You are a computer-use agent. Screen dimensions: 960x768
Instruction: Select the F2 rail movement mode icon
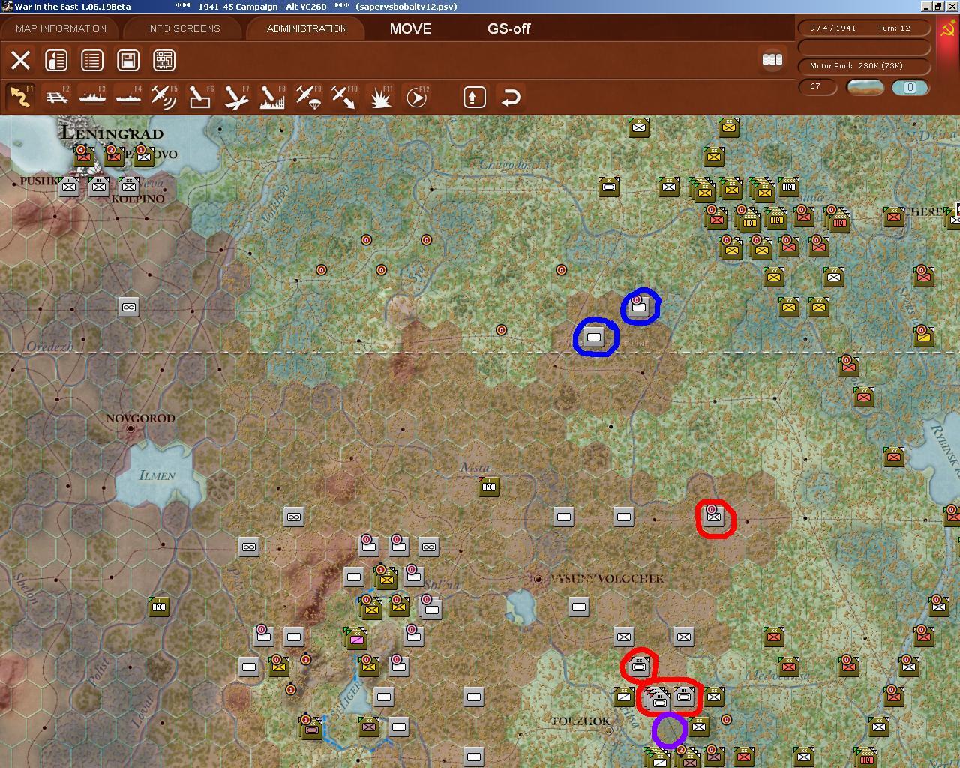coord(56,97)
